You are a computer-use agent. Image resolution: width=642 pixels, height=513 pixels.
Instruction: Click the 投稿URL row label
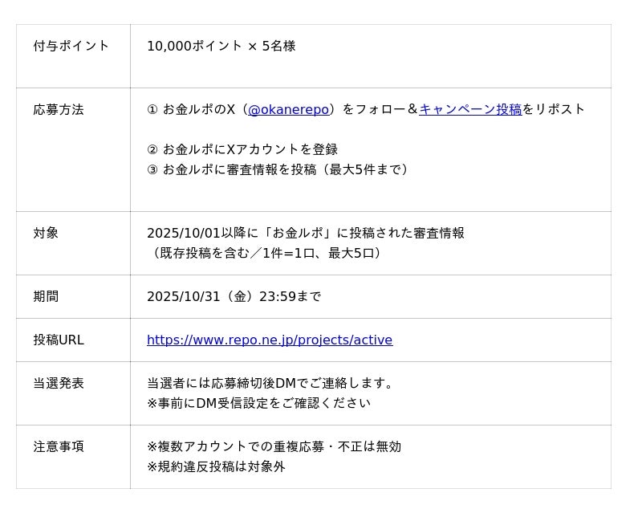point(59,340)
